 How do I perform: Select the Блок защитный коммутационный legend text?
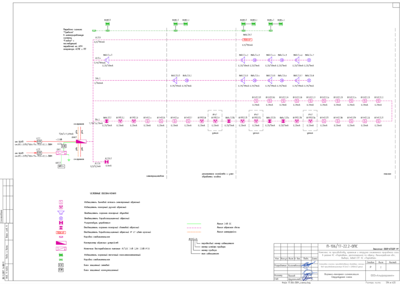pos(101,270)
